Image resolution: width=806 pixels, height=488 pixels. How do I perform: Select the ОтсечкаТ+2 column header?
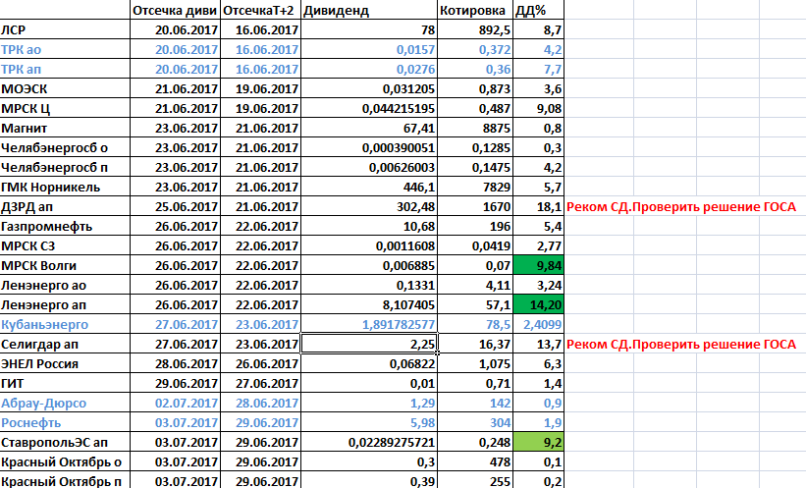[260, 10]
